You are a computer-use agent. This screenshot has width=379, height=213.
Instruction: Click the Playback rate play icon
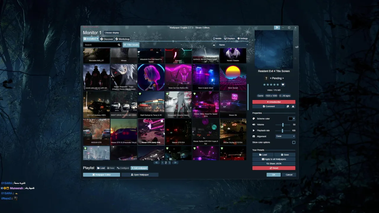click(x=254, y=130)
